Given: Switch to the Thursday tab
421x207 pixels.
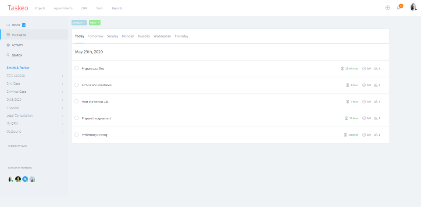Looking at the screenshot, I should 182,36.
